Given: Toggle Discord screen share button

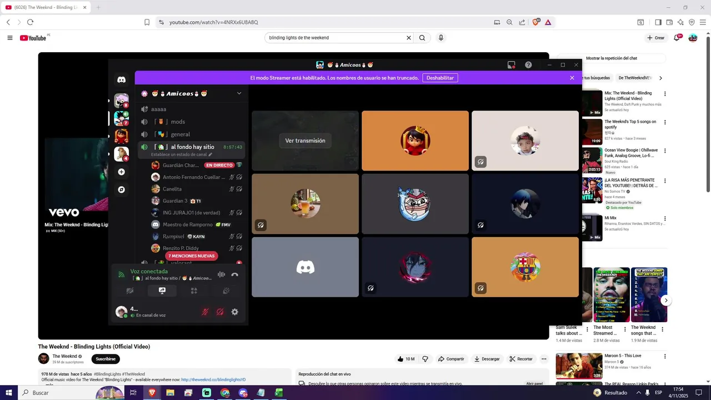Looking at the screenshot, I should [162, 291].
